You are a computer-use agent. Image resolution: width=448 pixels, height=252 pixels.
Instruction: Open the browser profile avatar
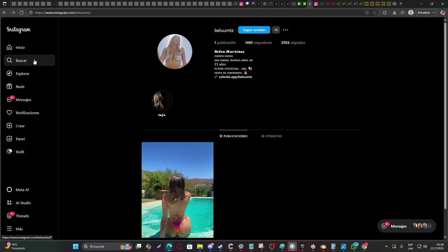pyautogui.click(x=411, y=13)
